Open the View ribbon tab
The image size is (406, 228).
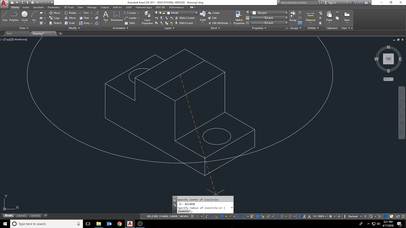(x=81, y=7)
